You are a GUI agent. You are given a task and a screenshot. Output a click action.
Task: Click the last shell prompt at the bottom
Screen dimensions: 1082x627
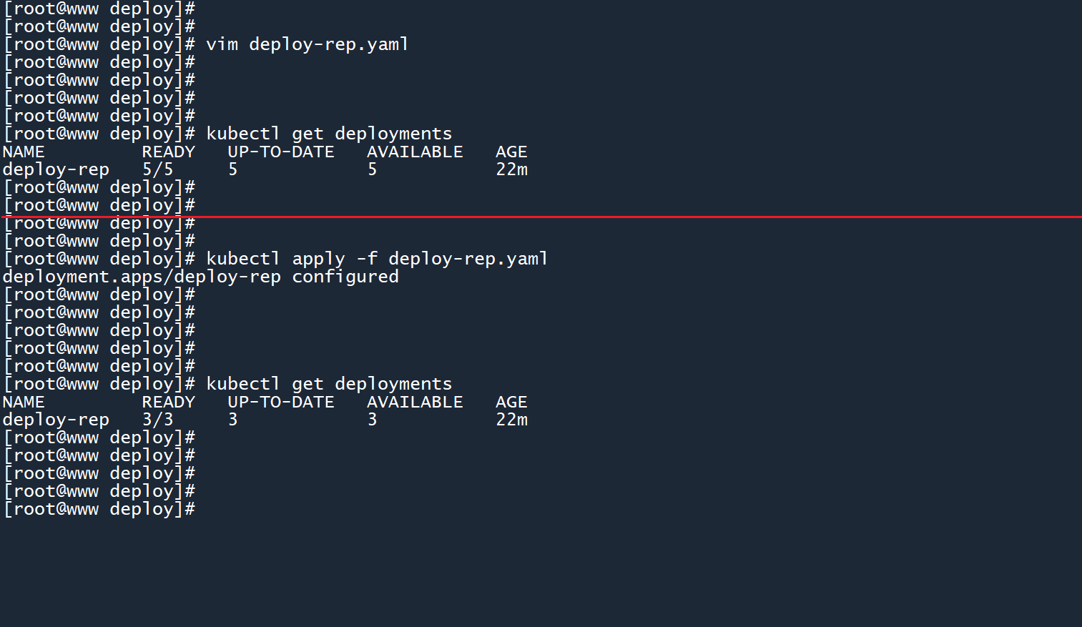99,509
